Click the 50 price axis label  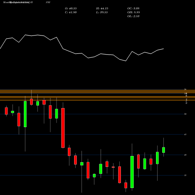185,114
